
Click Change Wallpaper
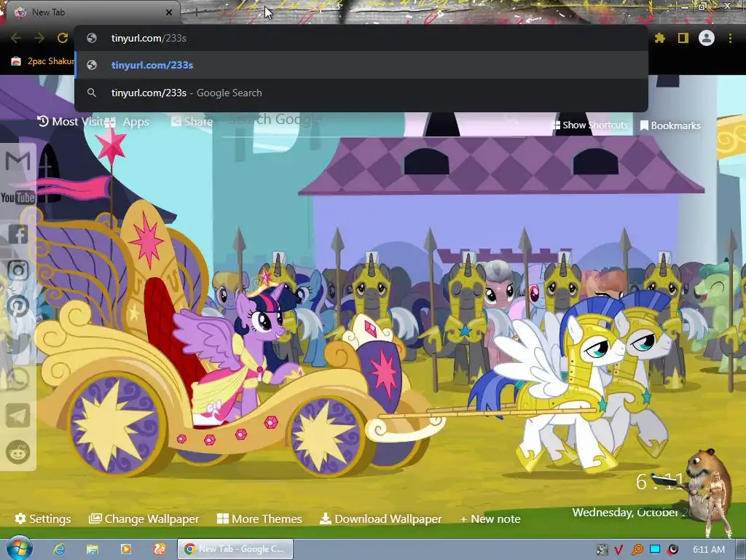tap(144, 518)
